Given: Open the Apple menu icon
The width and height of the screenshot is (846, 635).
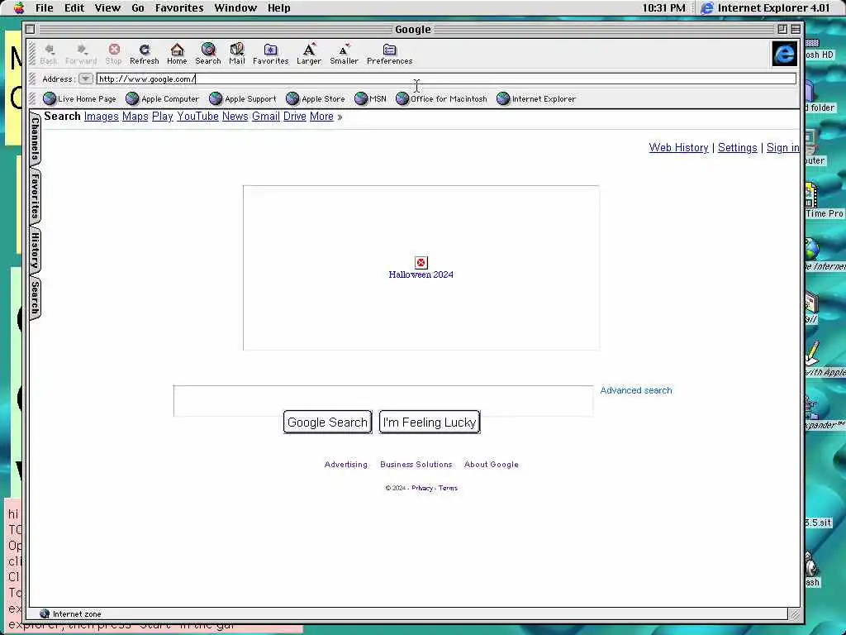Looking at the screenshot, I should 19,7.
